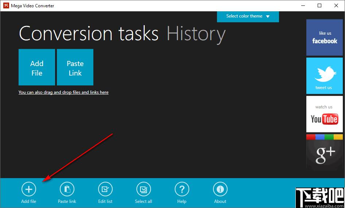Click the large Paste Link tile
The width and height of the screenshot is (345, 208).
coord(75,67)
